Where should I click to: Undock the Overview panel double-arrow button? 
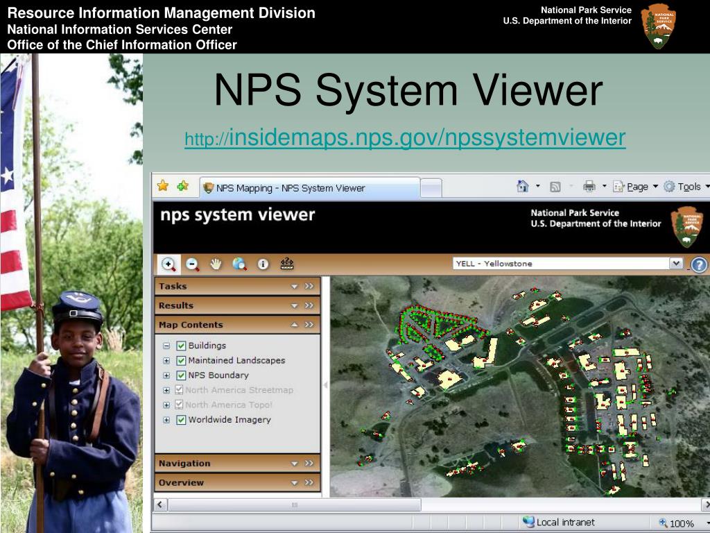(x=309, y=483)
